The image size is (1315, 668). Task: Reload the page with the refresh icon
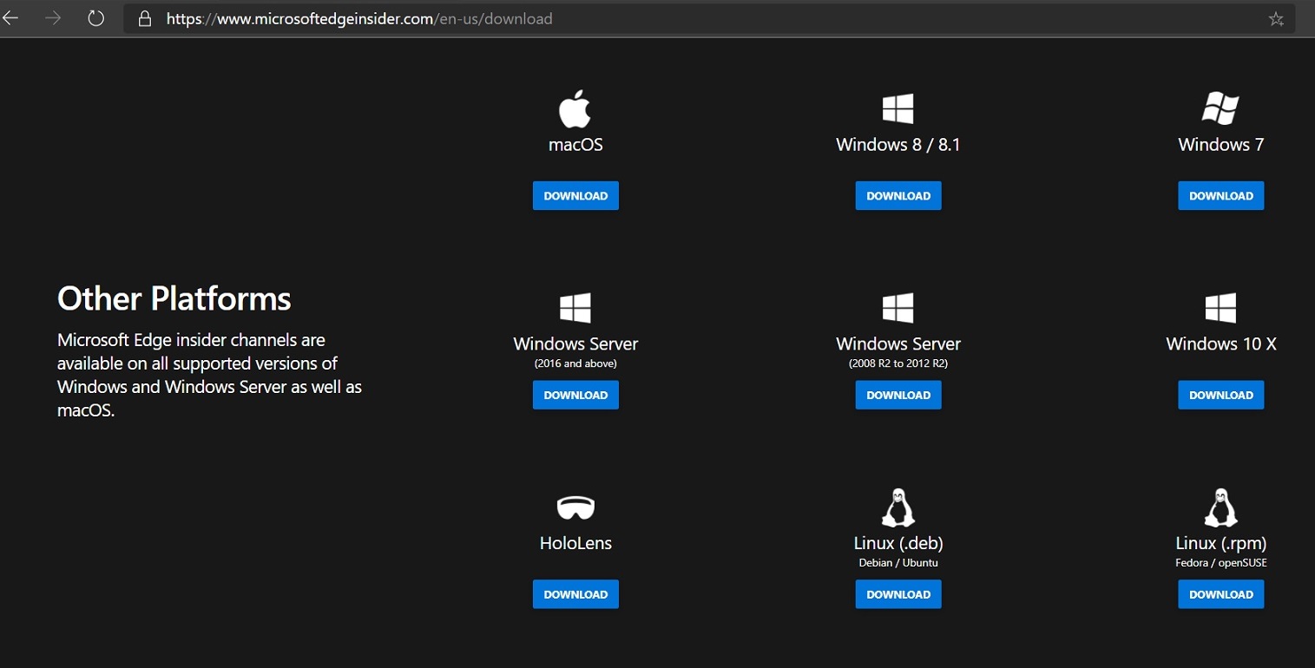tap(96, 18)
